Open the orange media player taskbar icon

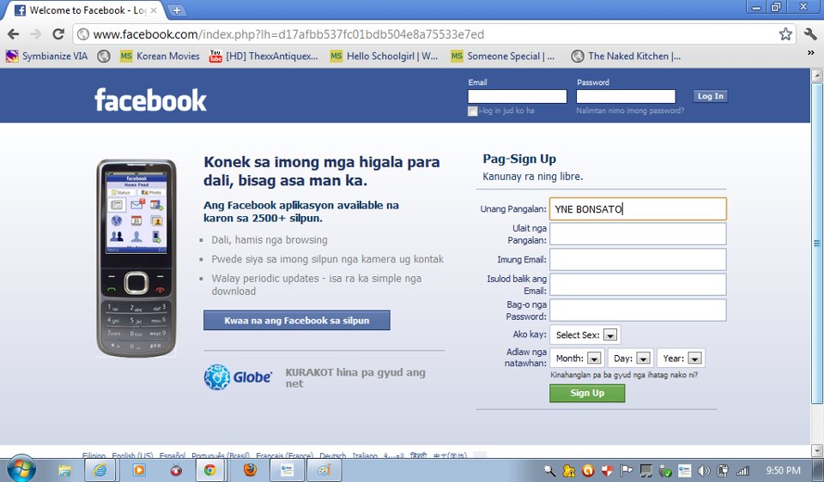(x=139, y=470)
